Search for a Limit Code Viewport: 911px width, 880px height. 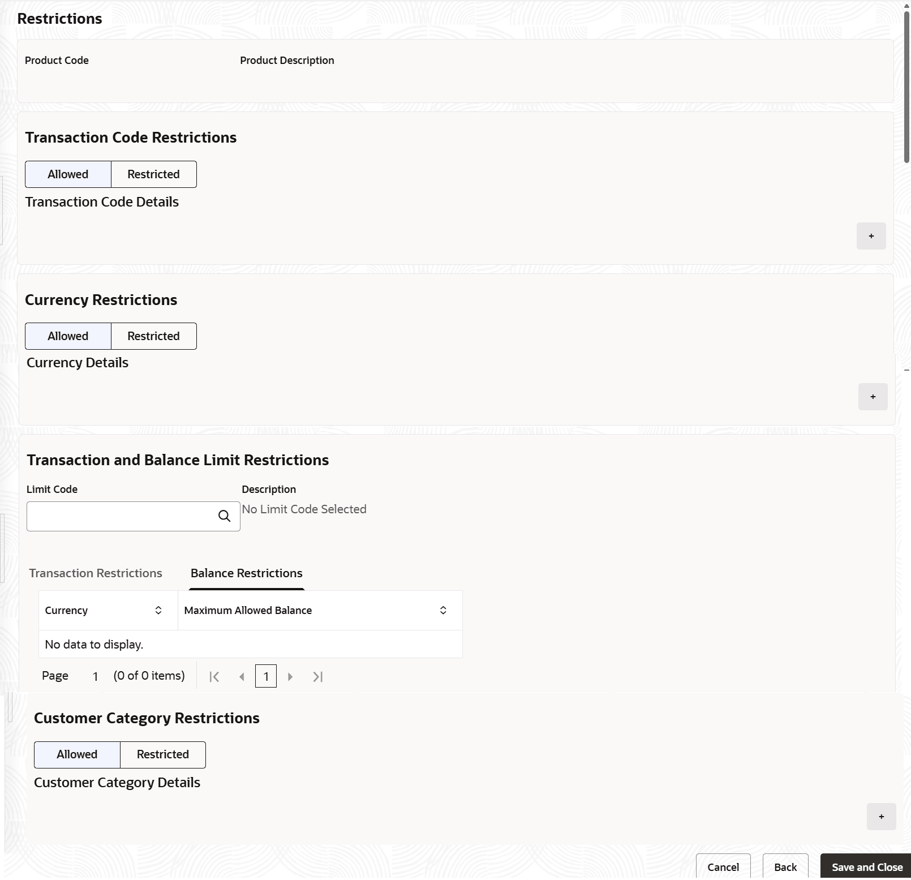[225, 516]
